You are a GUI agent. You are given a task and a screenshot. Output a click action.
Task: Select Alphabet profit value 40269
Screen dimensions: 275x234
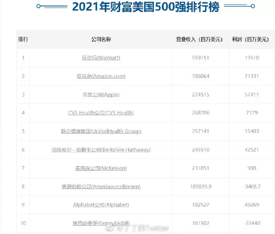[x=252, y=205]
